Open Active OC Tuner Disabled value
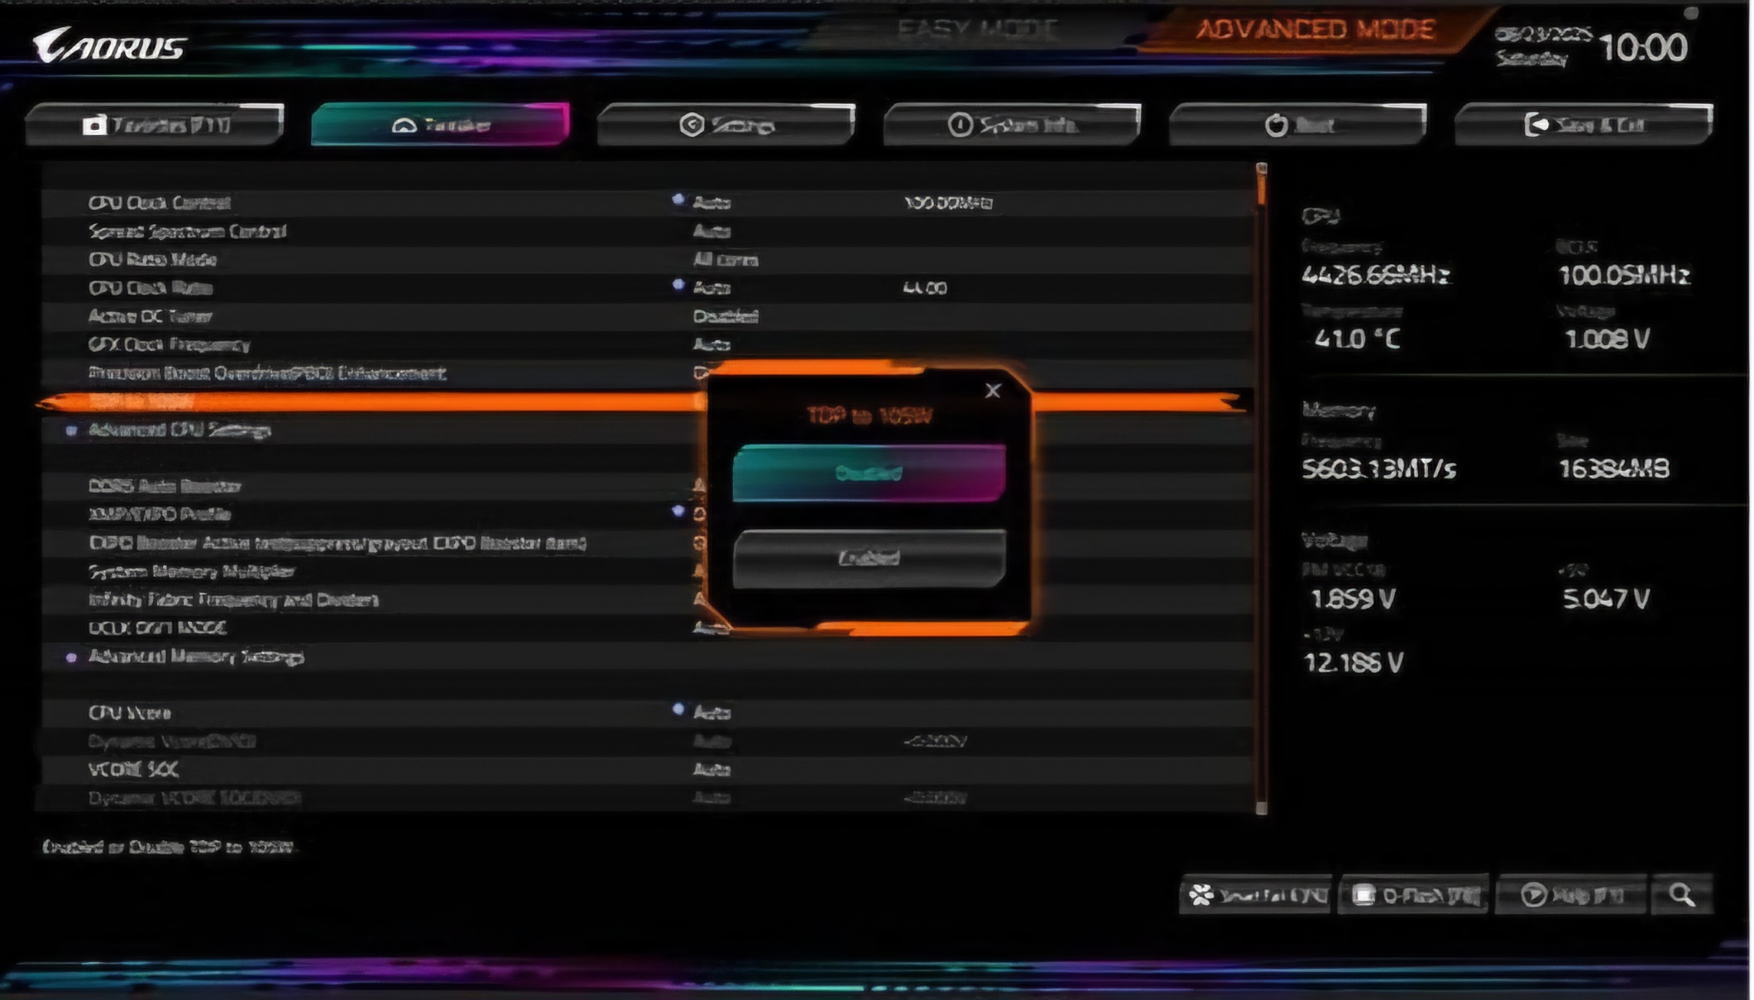1754x1000 pixels. (x=725, y=316)
